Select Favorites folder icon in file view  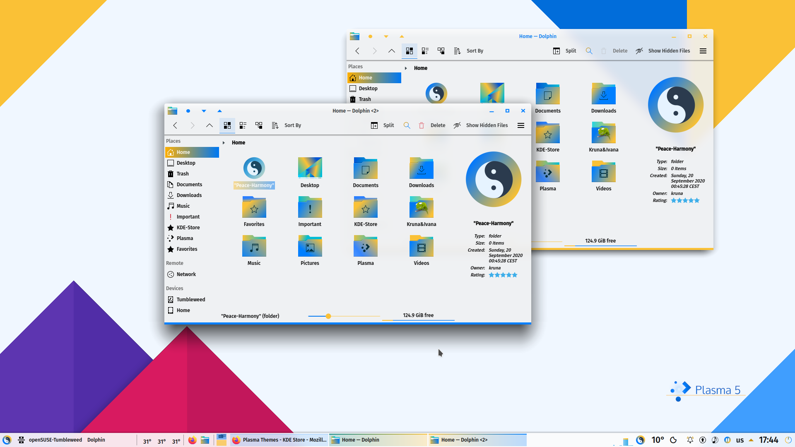click(254, 212)
